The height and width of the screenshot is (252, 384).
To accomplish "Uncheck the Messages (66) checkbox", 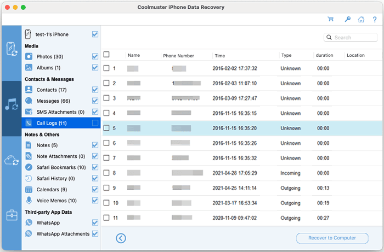I will coord(95,101).
